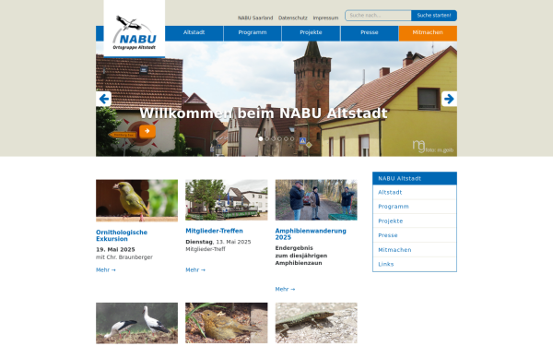Select 'Programm' in the sidebar menu
553x346 pixels.
click(415, 207)
